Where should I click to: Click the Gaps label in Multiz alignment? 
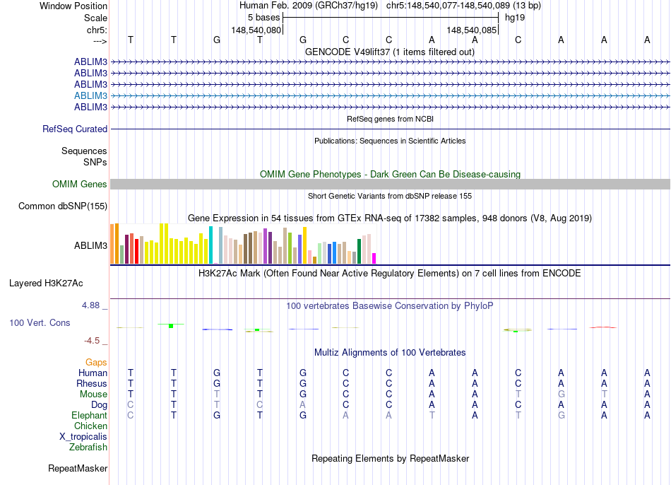point(96,363)
